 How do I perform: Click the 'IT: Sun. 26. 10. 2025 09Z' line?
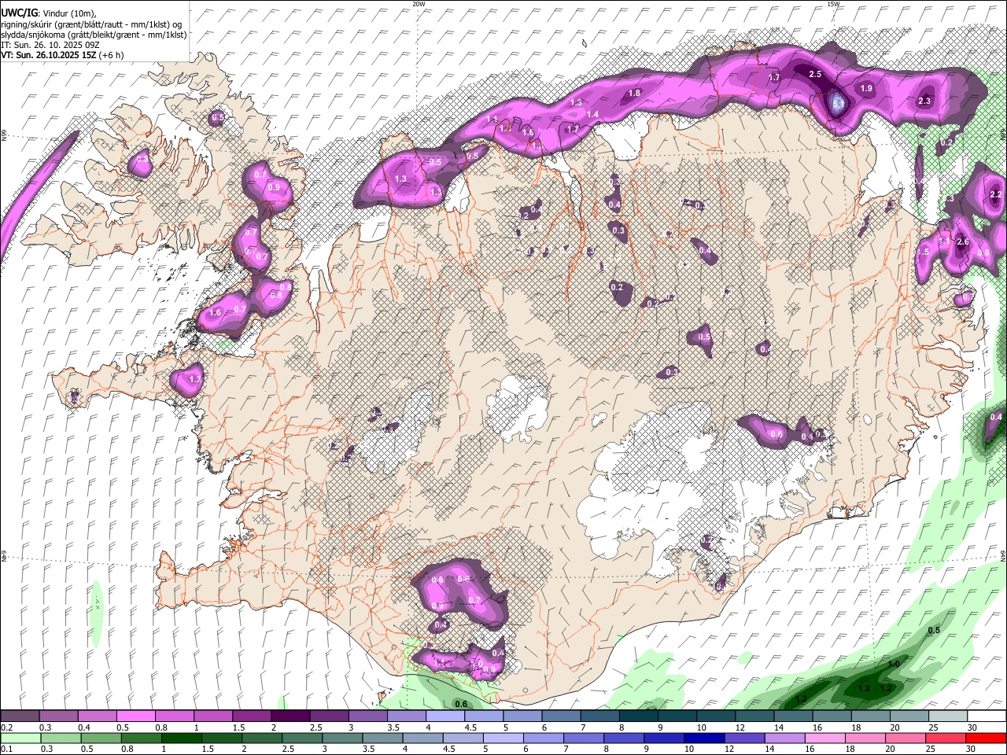pyautogui.click(x=50, y=45)
